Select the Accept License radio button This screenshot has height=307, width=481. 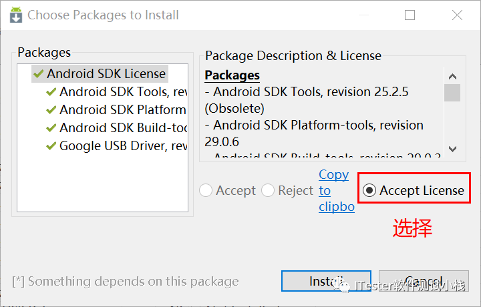(369, 191)
